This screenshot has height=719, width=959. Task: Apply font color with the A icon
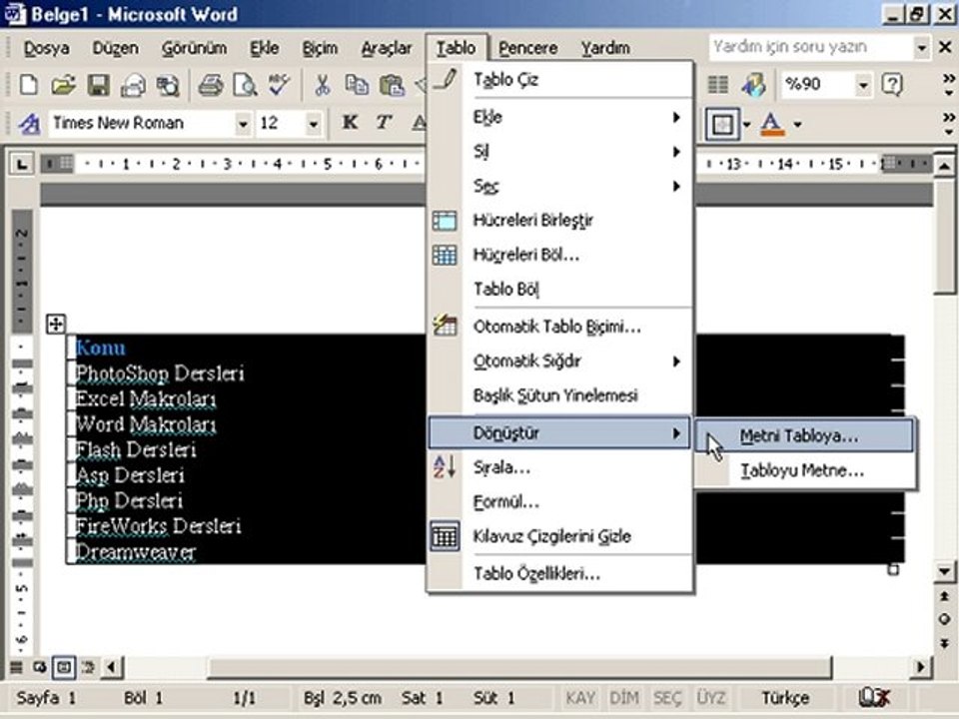[x=772, y=124]
